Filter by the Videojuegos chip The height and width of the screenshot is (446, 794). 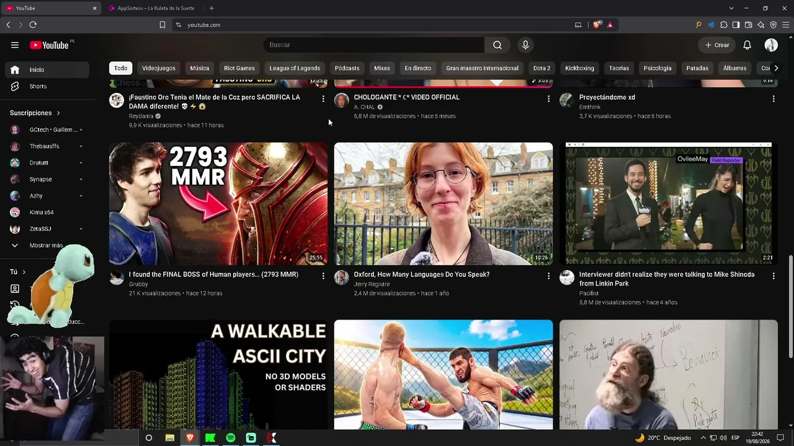pos(159,68)
